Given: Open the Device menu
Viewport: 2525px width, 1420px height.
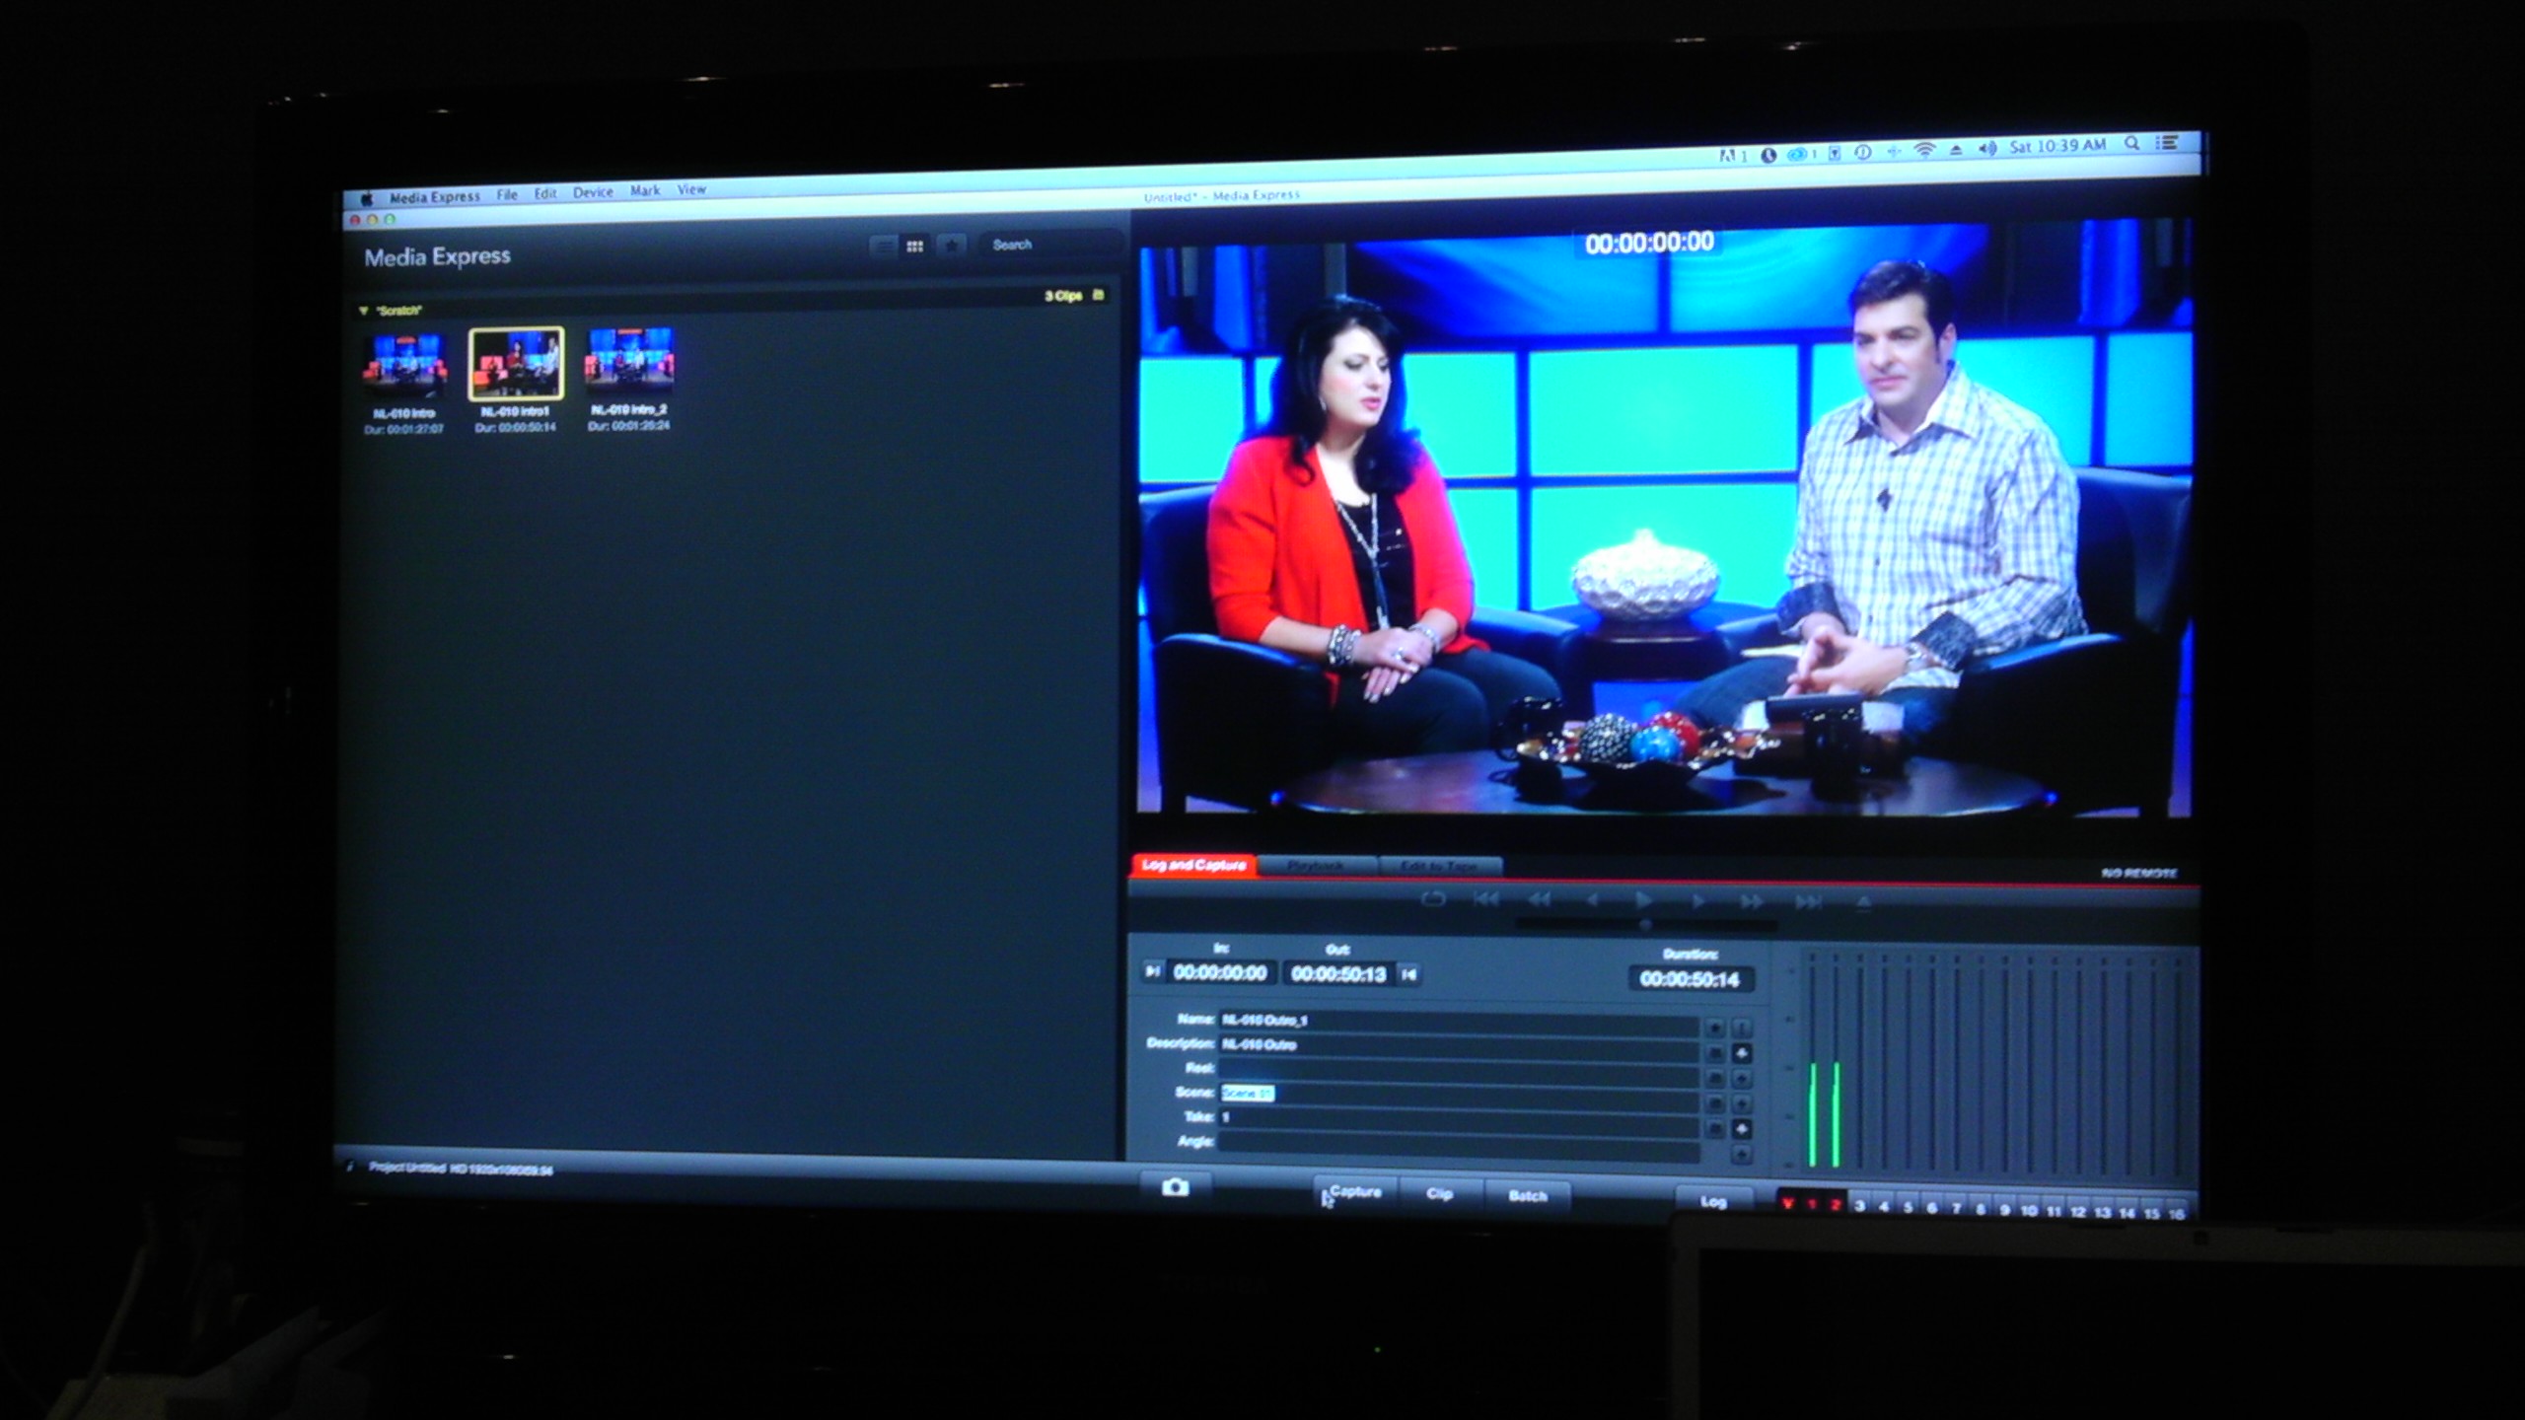Looking at the screenshot, I should point(593,192).
